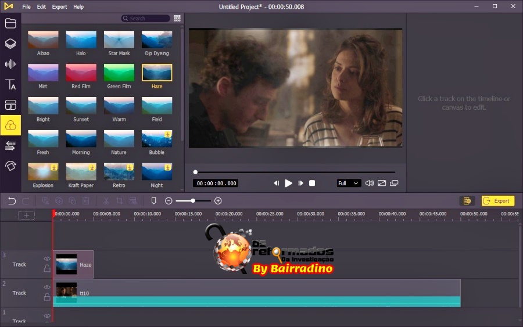This screenshot has height=327, width=523.
Task: Open the Transitions panel
Action: point(10,146)
